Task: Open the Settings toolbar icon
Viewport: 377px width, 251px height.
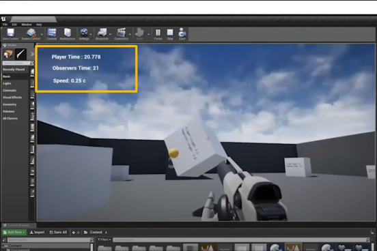Action: pos(84,33)
